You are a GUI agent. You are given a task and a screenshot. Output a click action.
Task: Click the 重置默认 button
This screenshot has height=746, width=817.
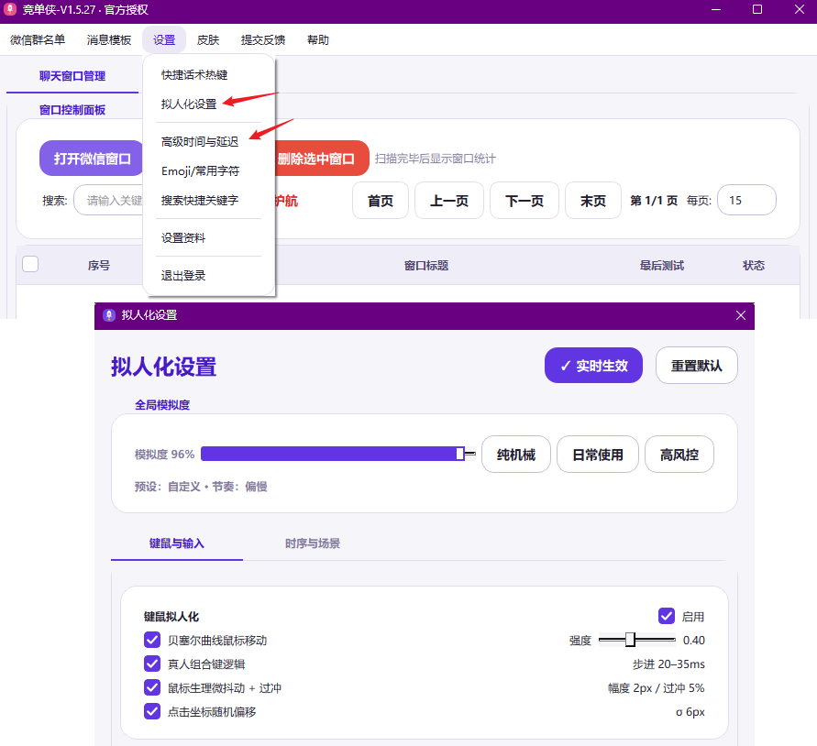point(697,365)
